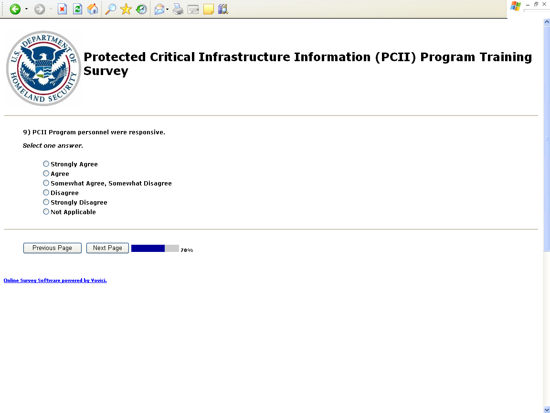This screenshot has height=413, width=550.
Task: Print the page with the printer icon
Action: (178, 9)
